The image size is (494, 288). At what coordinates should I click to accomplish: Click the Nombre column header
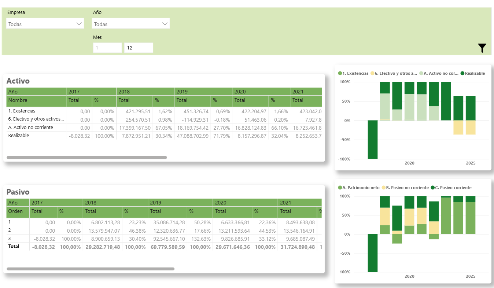[18, 100]
